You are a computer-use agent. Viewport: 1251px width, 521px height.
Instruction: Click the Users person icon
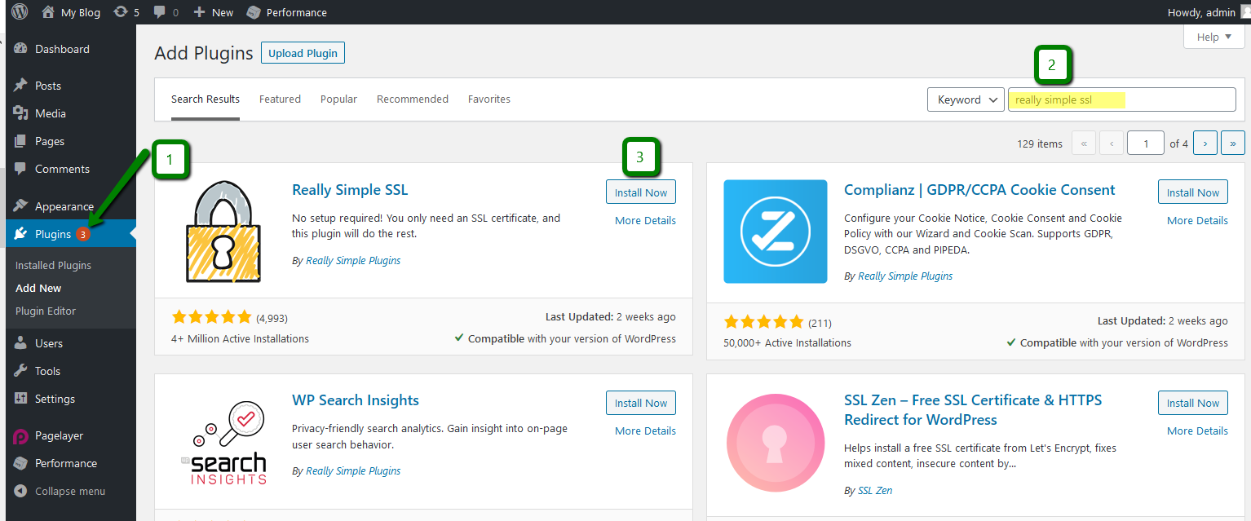pos(20,343)
